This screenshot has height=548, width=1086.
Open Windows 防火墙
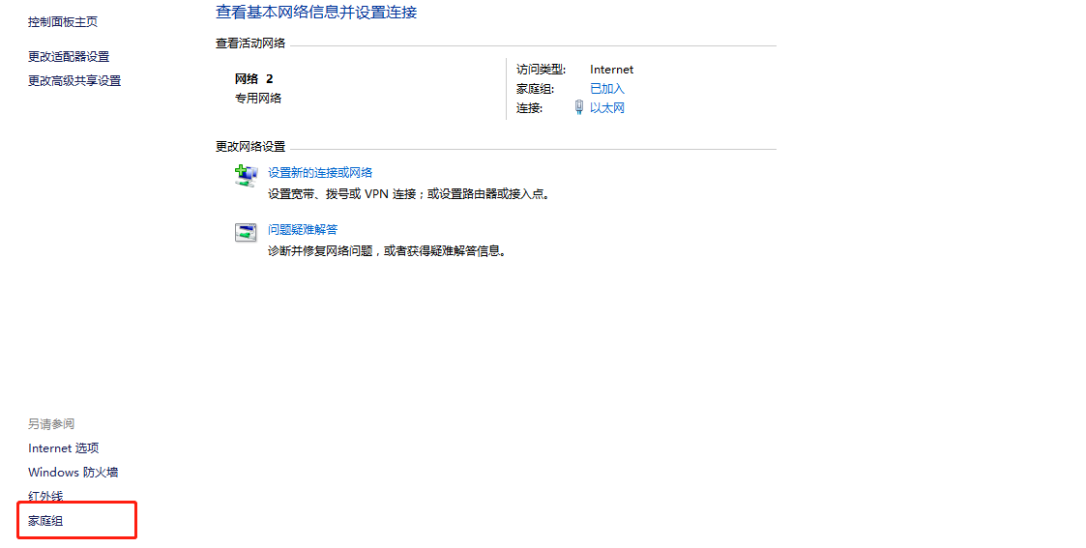(73, 473)
